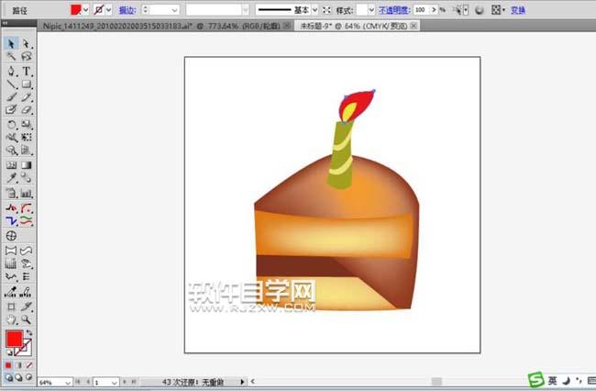Close the 未标题-9 document tab
The width and height of the screenshot is (596, 391).
414,26
